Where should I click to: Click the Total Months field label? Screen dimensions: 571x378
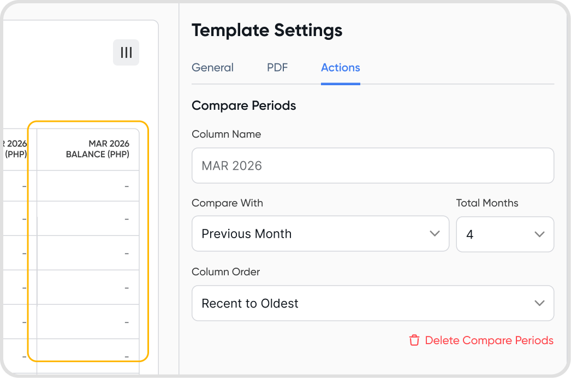[487, 203]
